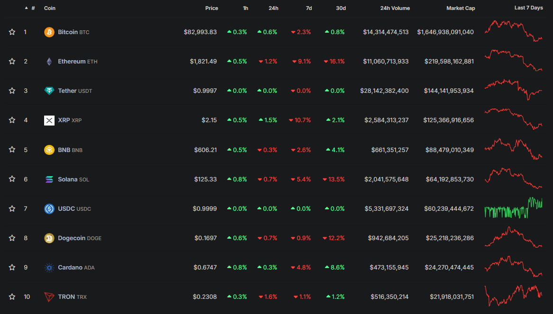This screenshot has height=314, width=553.
Task: Click Cardano 30d change 8.6%
Action: [x=335, y=268]
